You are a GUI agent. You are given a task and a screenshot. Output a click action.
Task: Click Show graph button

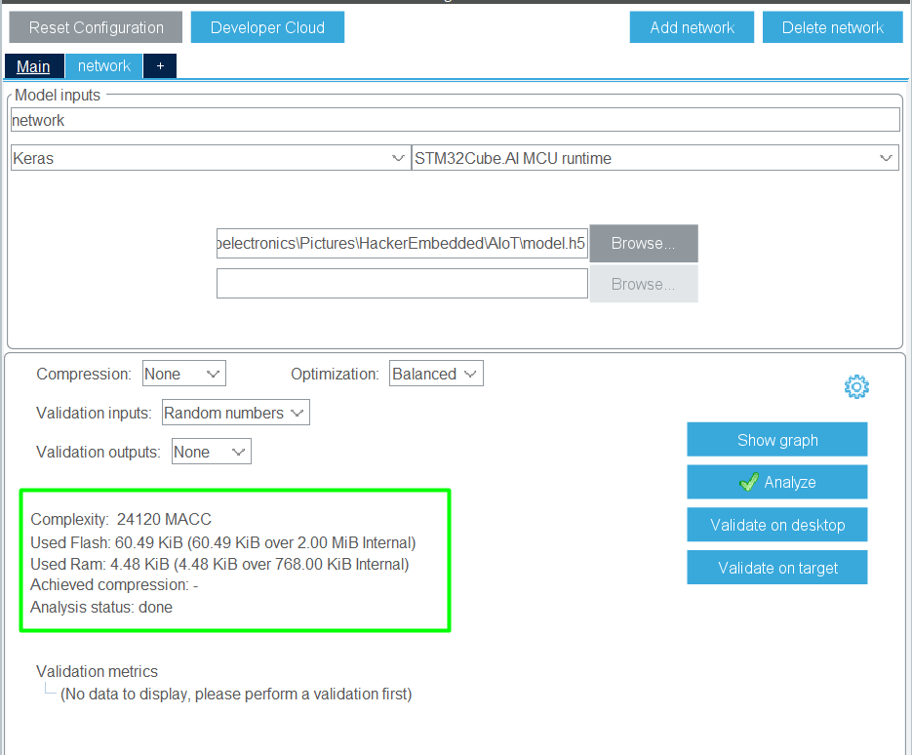click(x=776, y=440)
